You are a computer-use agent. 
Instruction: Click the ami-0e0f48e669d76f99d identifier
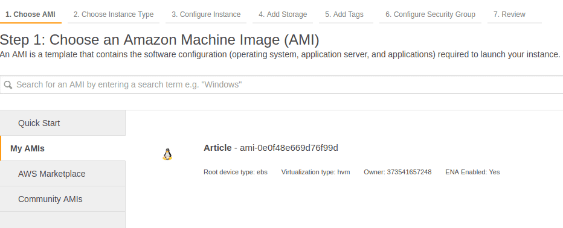(289, 148)
